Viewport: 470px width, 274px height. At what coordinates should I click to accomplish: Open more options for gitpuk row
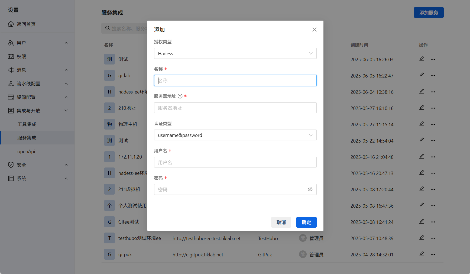point(433,254)
